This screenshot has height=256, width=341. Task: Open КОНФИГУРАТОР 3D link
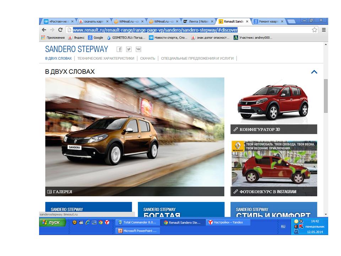pos(274,129)
